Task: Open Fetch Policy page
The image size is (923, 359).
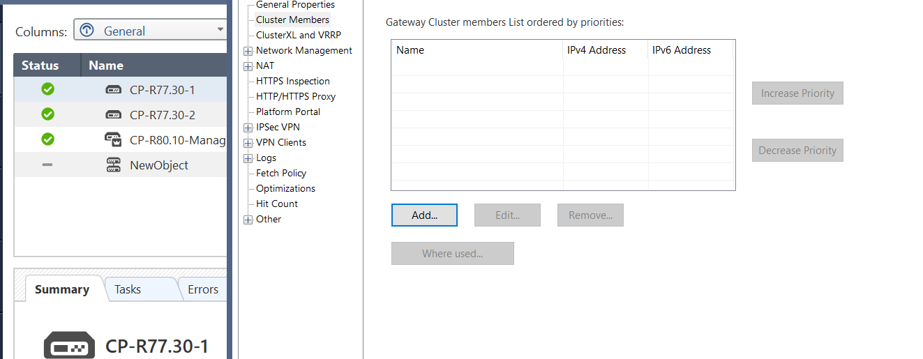Action: (281, 173)
